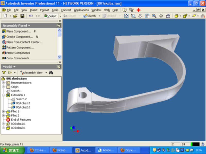Click the Sketch toolbar button
Viewport: 206px width, 154px height.
tap(89, 16)
